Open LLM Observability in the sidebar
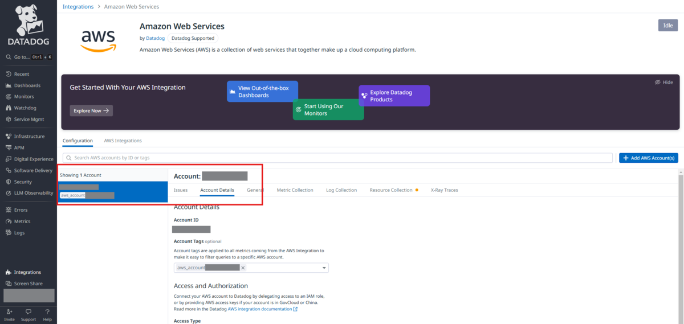This screenshot has height=324, width=684. tap(29, 193)
